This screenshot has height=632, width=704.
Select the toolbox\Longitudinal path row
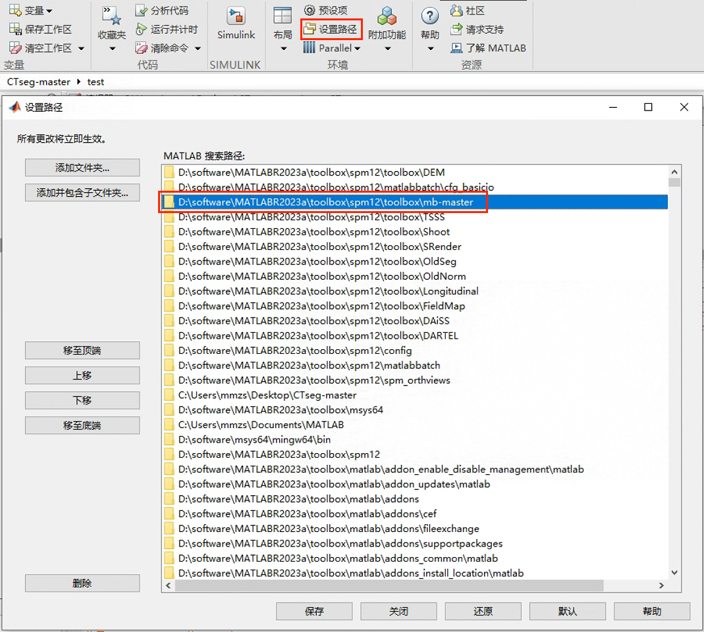point(415,291)
